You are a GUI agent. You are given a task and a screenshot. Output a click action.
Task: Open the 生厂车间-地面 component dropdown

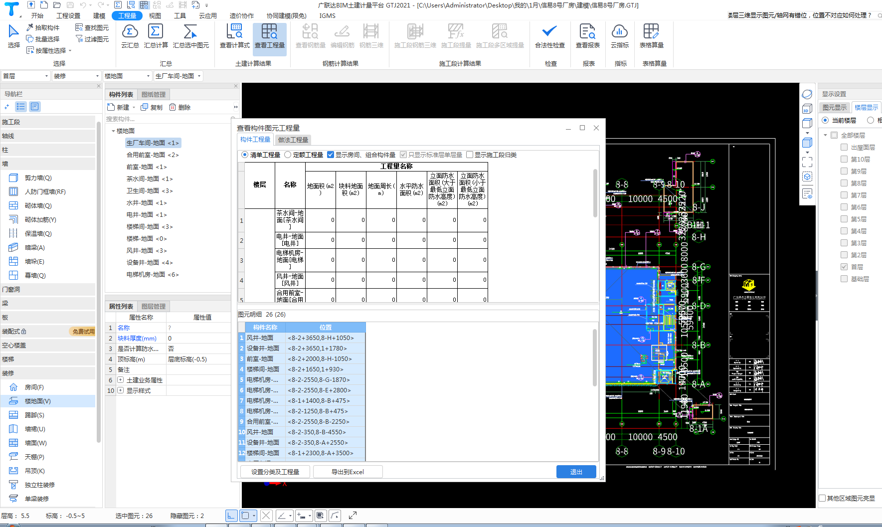(x=178, y=76)
